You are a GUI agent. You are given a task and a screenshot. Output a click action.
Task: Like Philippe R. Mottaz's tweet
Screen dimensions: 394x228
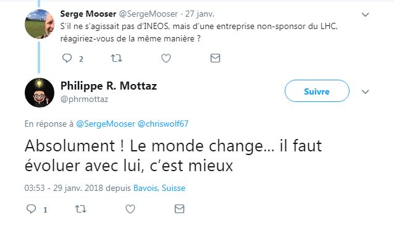[130, 209]
